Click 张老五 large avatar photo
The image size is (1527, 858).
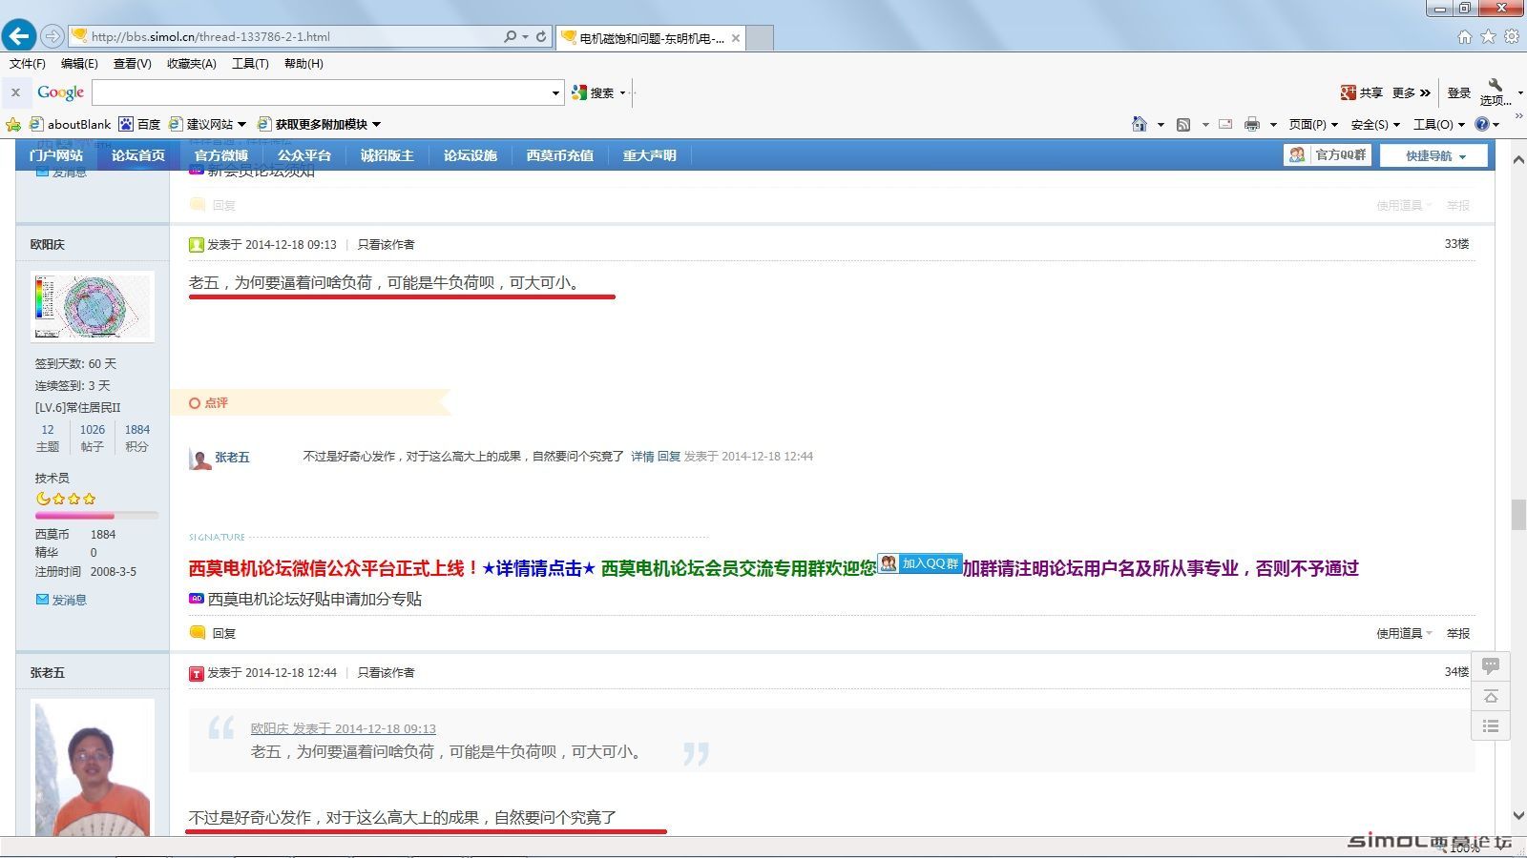point(94,767)
